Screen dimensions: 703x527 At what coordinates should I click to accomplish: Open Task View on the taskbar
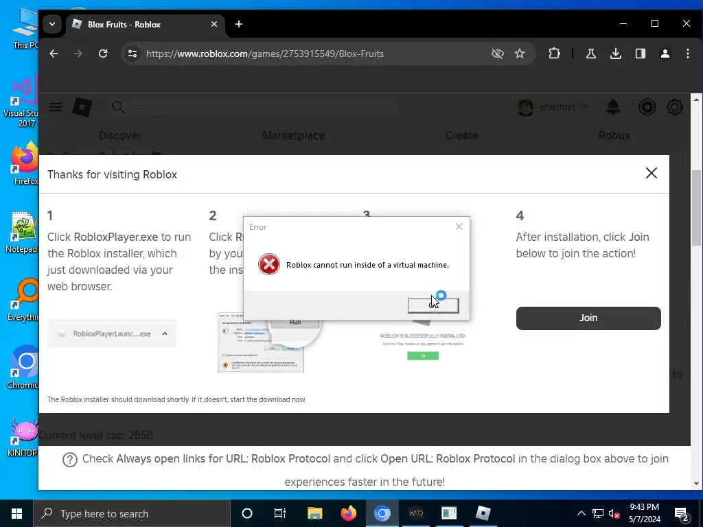(280, 513)
